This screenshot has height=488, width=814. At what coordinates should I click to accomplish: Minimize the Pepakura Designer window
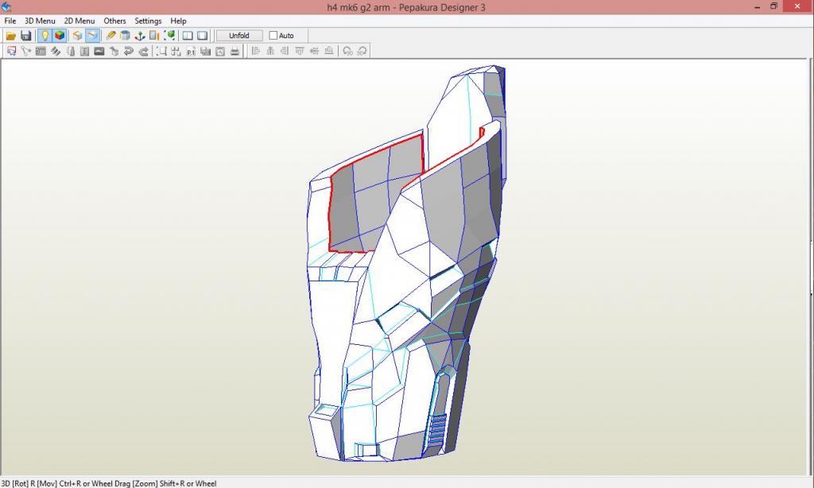[758, 6]
